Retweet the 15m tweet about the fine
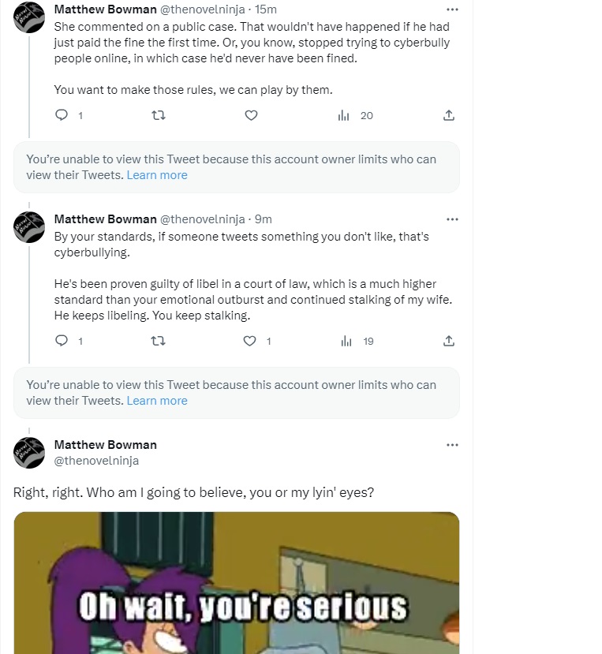The height and width of the screenshot is (654, 602). (x=158, y=115)
